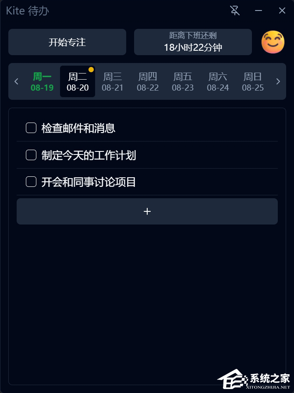Mark 制定今天的工作计划 as done

pos(31,154)
